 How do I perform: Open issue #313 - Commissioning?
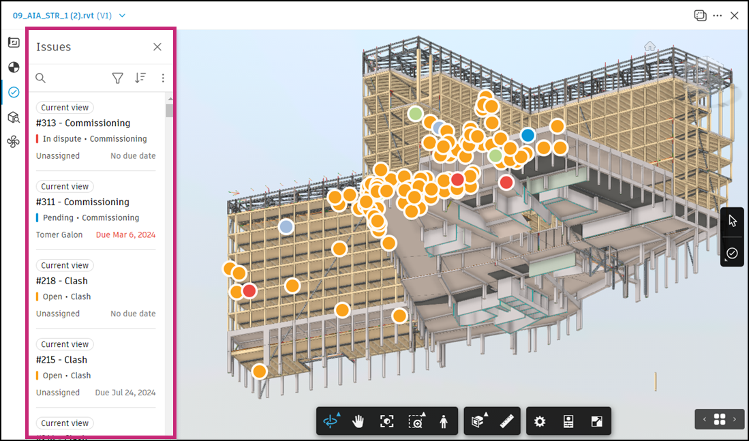tap(83, 123)
